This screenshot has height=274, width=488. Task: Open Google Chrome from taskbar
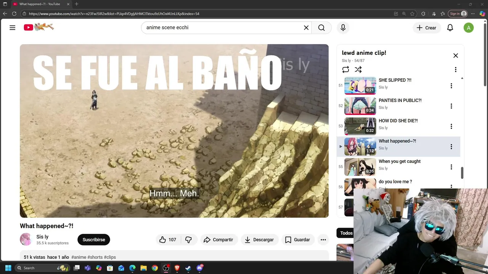tap(155, 268)
